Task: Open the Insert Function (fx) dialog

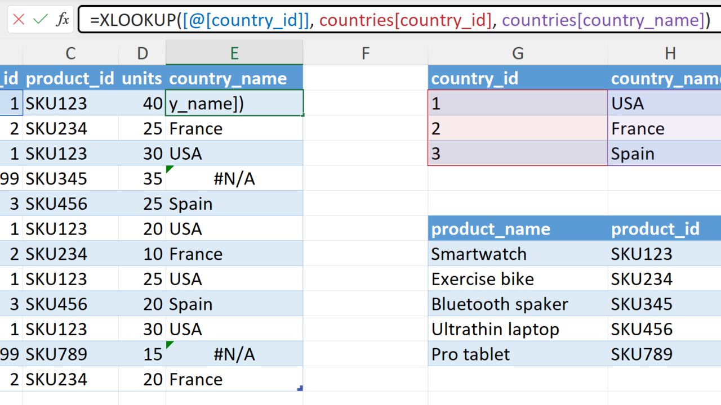Action: point(63,20)
